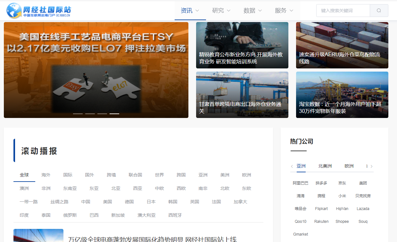Open the 万亿级全球电商蓬勃发展 news headline
The image size is (397, 242).
(152, 239)
